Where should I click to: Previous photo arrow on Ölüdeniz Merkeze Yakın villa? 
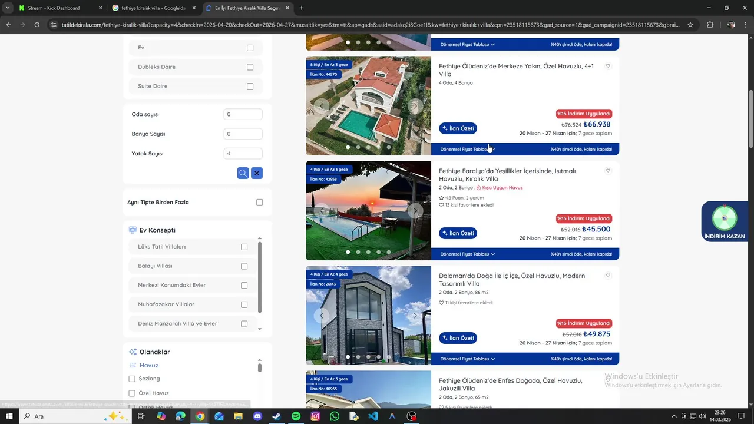(x=322, y=106)
